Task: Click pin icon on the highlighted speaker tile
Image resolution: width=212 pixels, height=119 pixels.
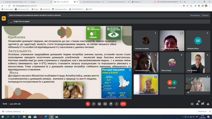Action: pyautogui.click(x=155, y=77)
